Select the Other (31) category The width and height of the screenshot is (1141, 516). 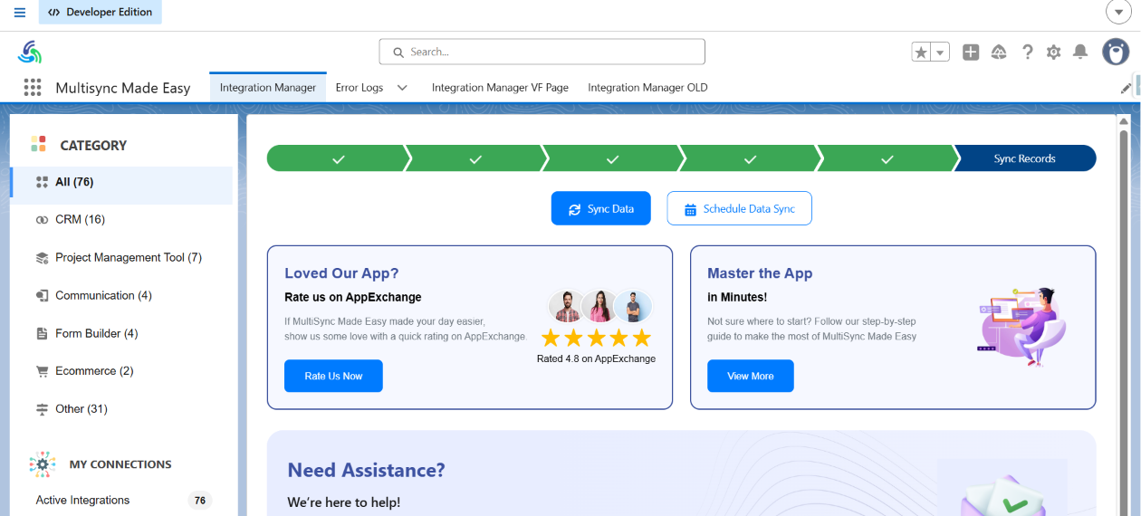pyautogui.click(x=121, y=409)
